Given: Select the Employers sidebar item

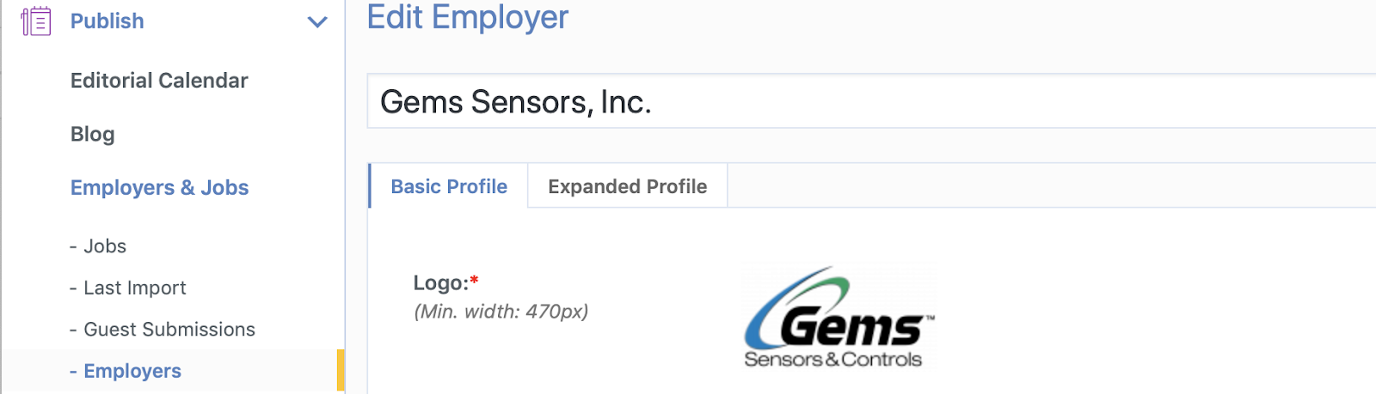Looking at the screenshot, I should coord(132,371).
